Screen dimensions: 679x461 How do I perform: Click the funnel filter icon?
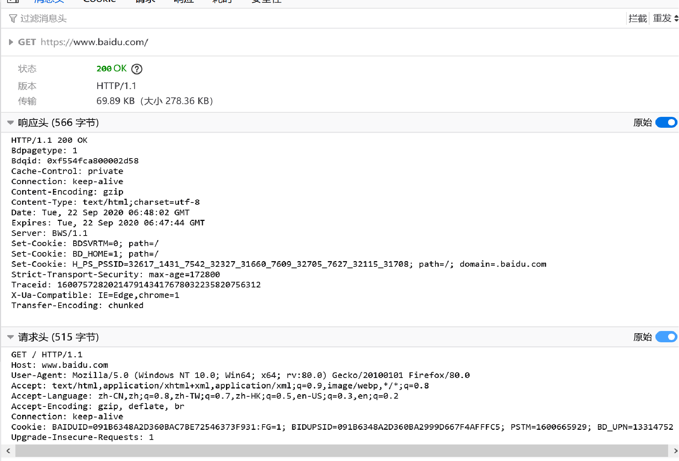coord(13,18)
